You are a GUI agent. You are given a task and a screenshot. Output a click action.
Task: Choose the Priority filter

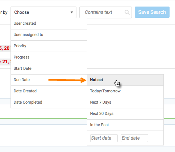[x=49, y=46]
